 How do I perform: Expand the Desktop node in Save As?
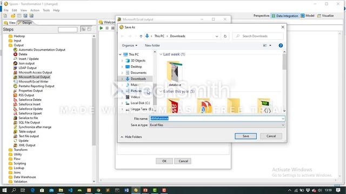(122, 67)
